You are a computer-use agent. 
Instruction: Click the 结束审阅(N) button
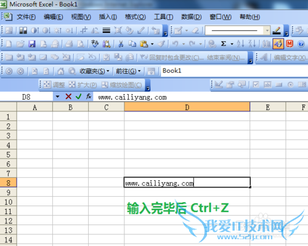226,58
